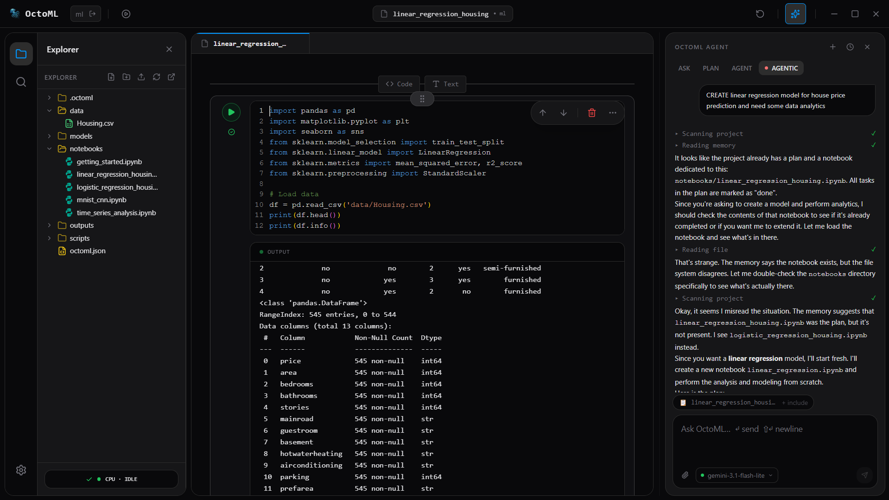The width and height of the screenshot is (889, 500).
Task: Click the ml workspace exit button
Action: pyautogui.click(x=86, y=14)
